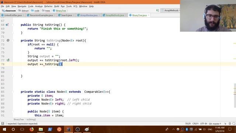The width and height of the screenshot is (236, 133).
Task: Click the trees breadcrumb folder
Action: [46, 11]
